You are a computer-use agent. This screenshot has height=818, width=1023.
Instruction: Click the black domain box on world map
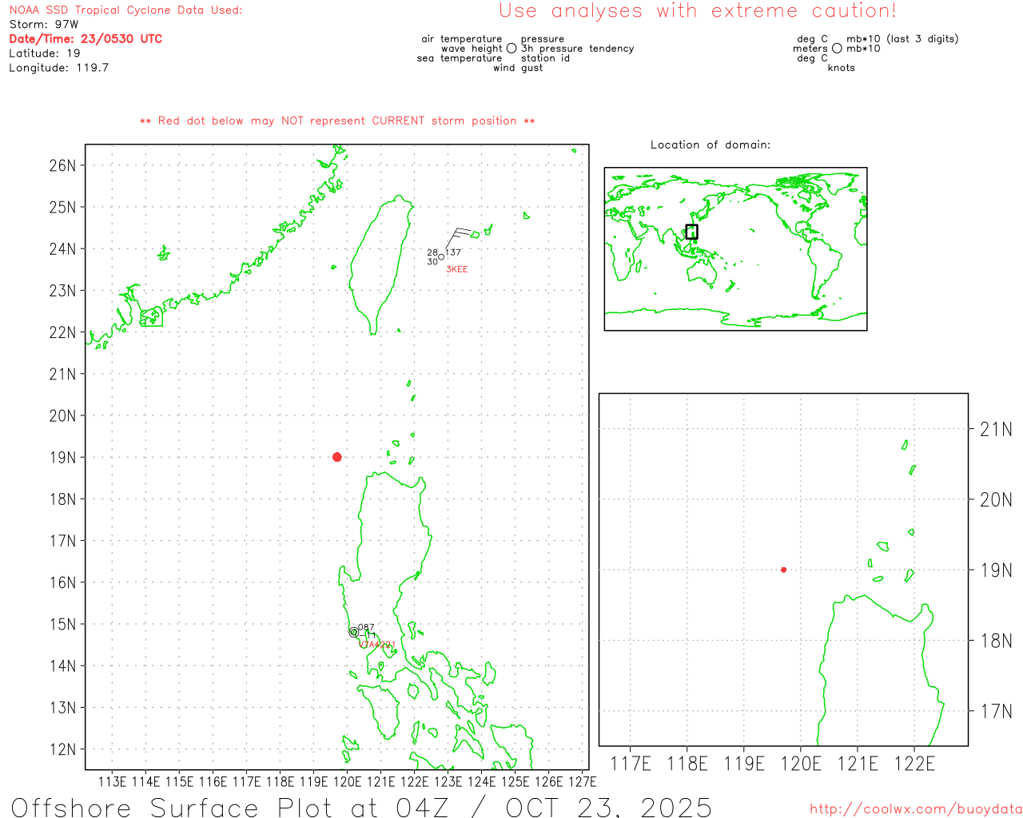click(691, 232)
